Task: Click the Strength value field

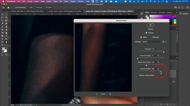Action: 154,49
